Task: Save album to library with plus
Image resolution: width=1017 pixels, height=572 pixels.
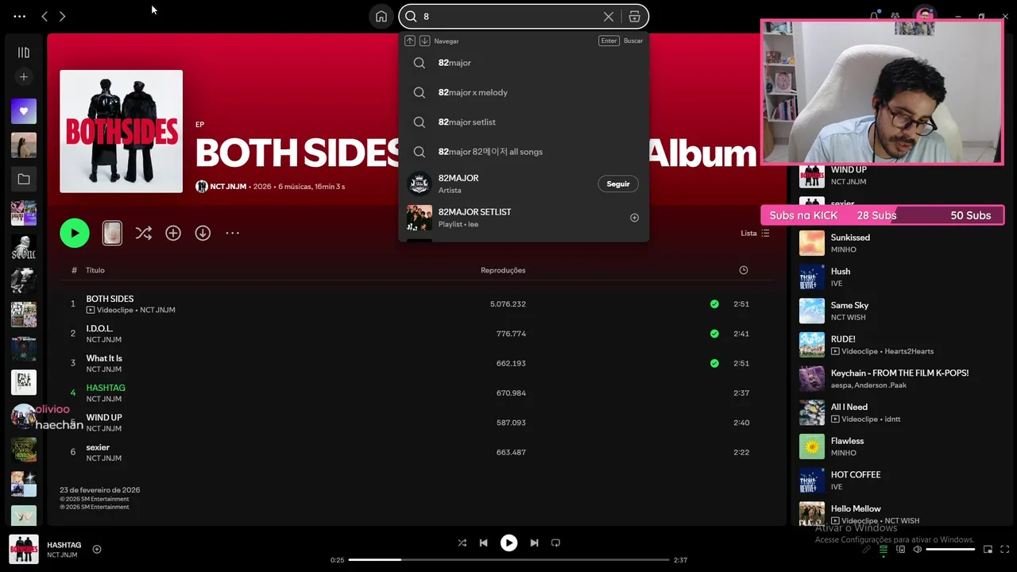Action: (173, 233)
